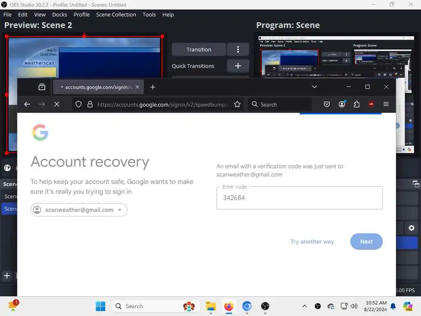This screenshot has height=316, width=421.
Task: Open the Firefox extensions puzzle icon
Action: coord(356,104)
